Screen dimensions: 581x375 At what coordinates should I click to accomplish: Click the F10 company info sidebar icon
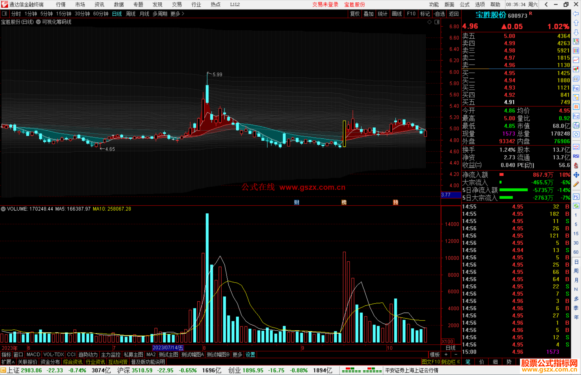point(576,88)
